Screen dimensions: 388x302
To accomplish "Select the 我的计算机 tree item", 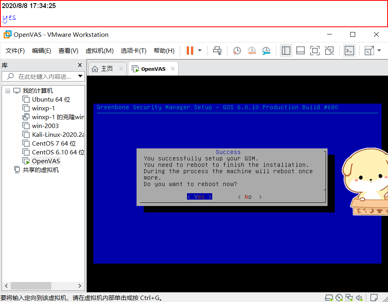I will click(38, 91).
